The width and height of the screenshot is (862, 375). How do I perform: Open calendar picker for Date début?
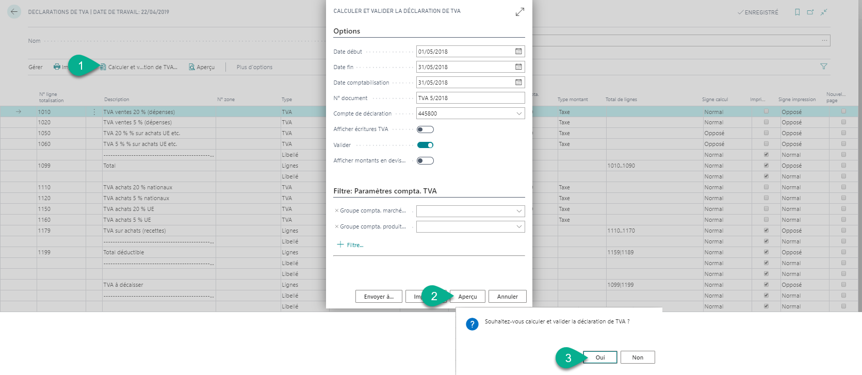pos(518,52)
